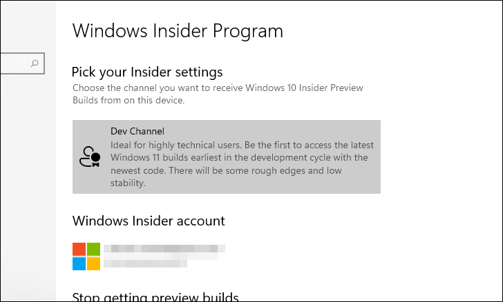This screenshot has width=503, height=302.
Task: Click the Windows Insider account heading
Action: (149, 221)
